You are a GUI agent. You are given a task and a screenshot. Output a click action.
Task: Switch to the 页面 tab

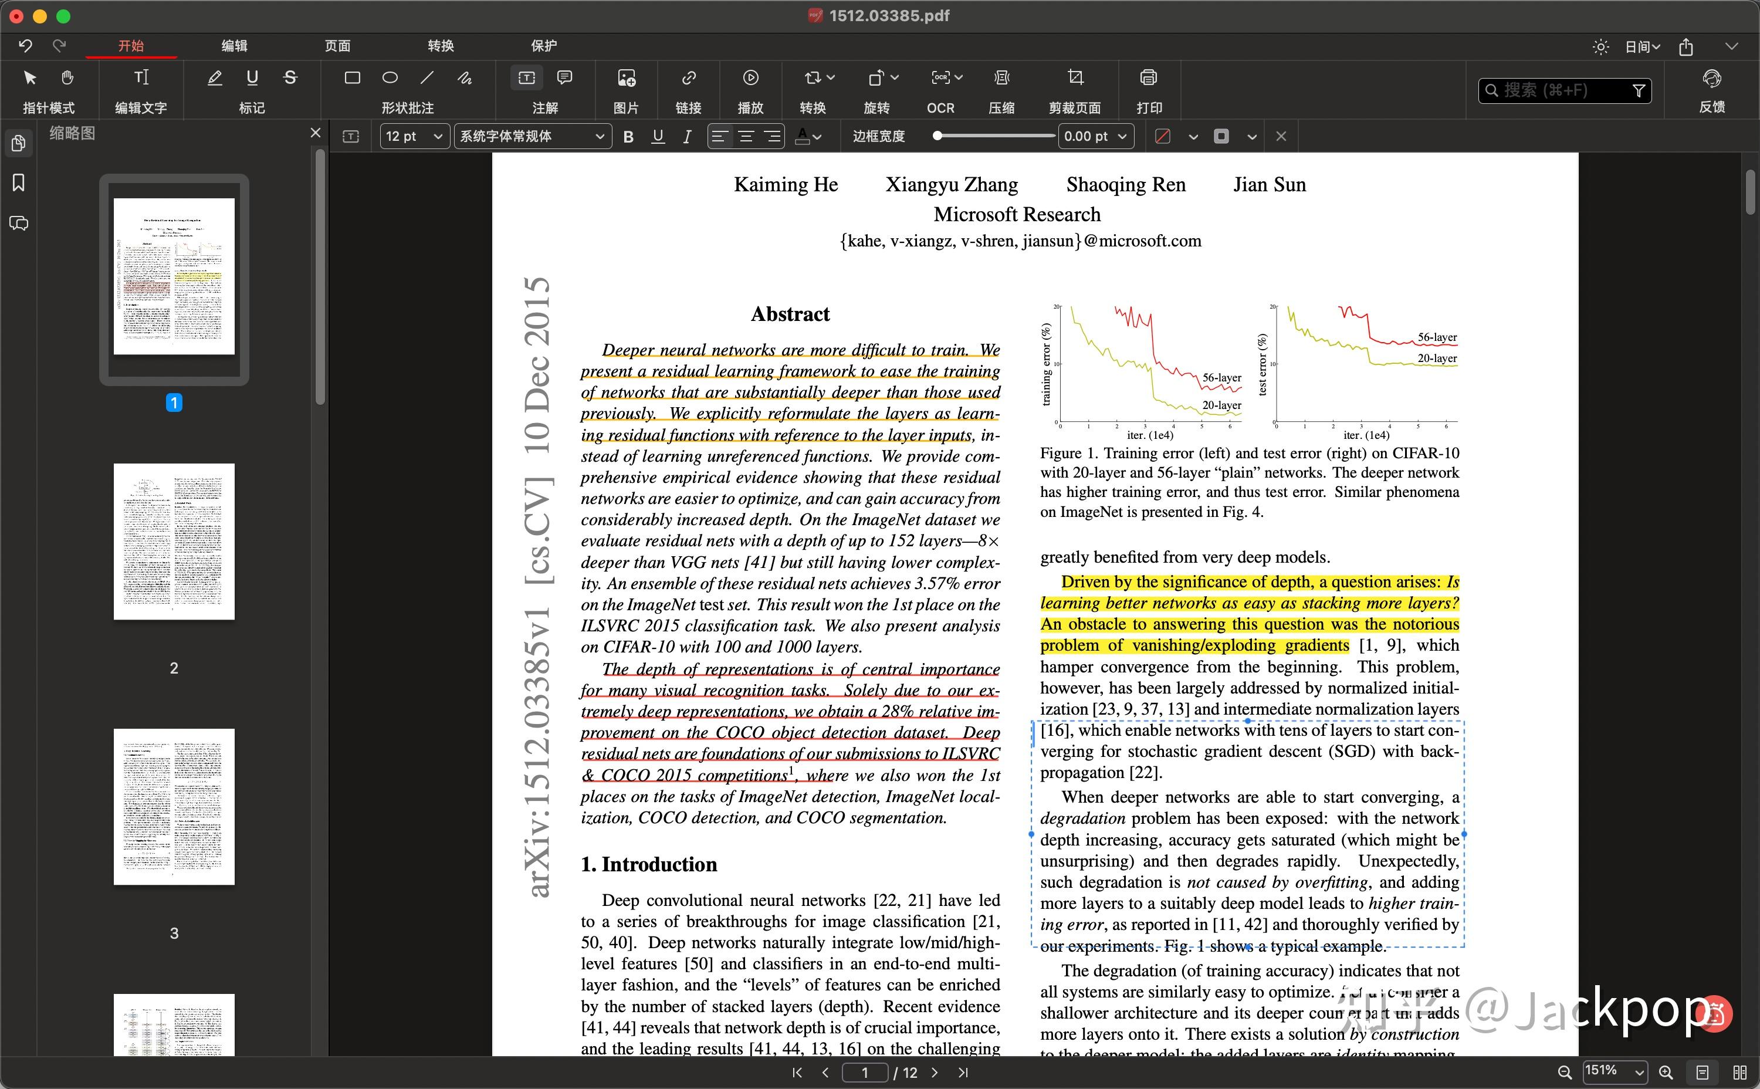(337, 45)
